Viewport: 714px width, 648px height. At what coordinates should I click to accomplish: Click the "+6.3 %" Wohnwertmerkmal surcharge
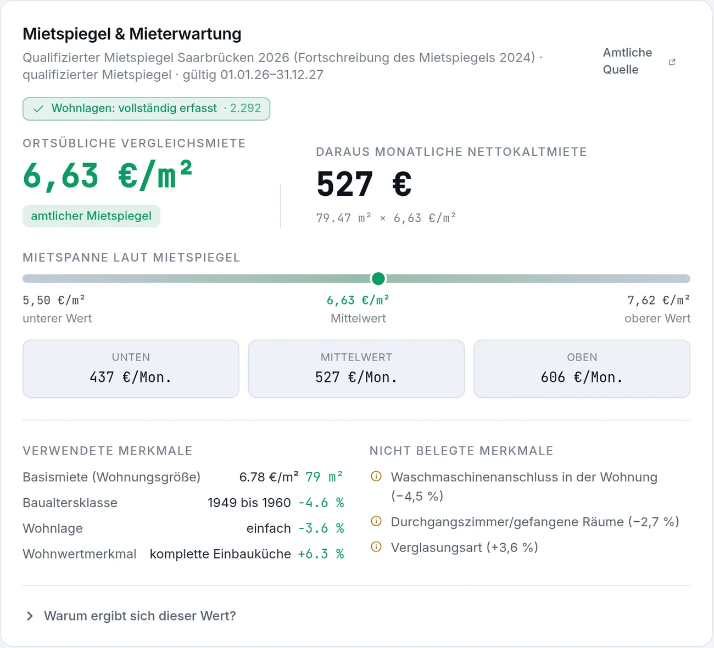(x=321, y=554)
